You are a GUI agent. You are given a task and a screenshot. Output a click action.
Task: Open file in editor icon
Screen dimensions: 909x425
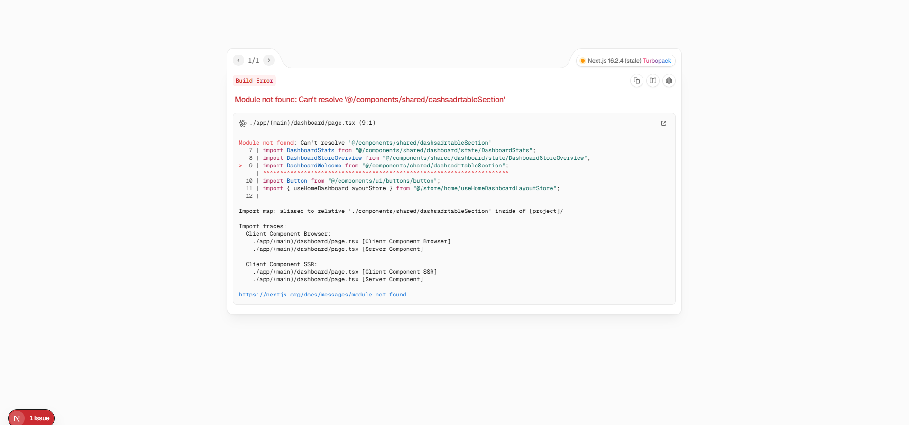tap(664, 123)
